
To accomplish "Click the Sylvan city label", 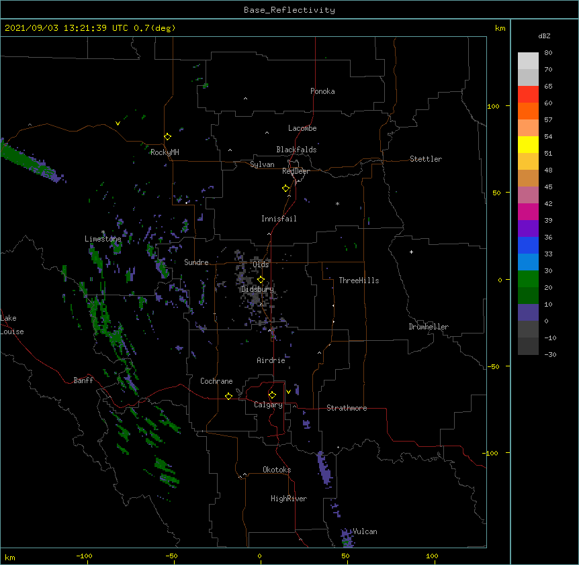I will point(262,164).
